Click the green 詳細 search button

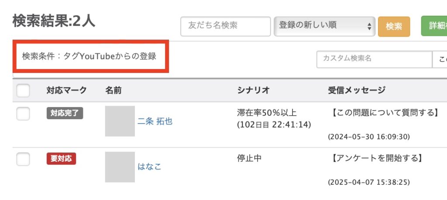click(434, 26)
